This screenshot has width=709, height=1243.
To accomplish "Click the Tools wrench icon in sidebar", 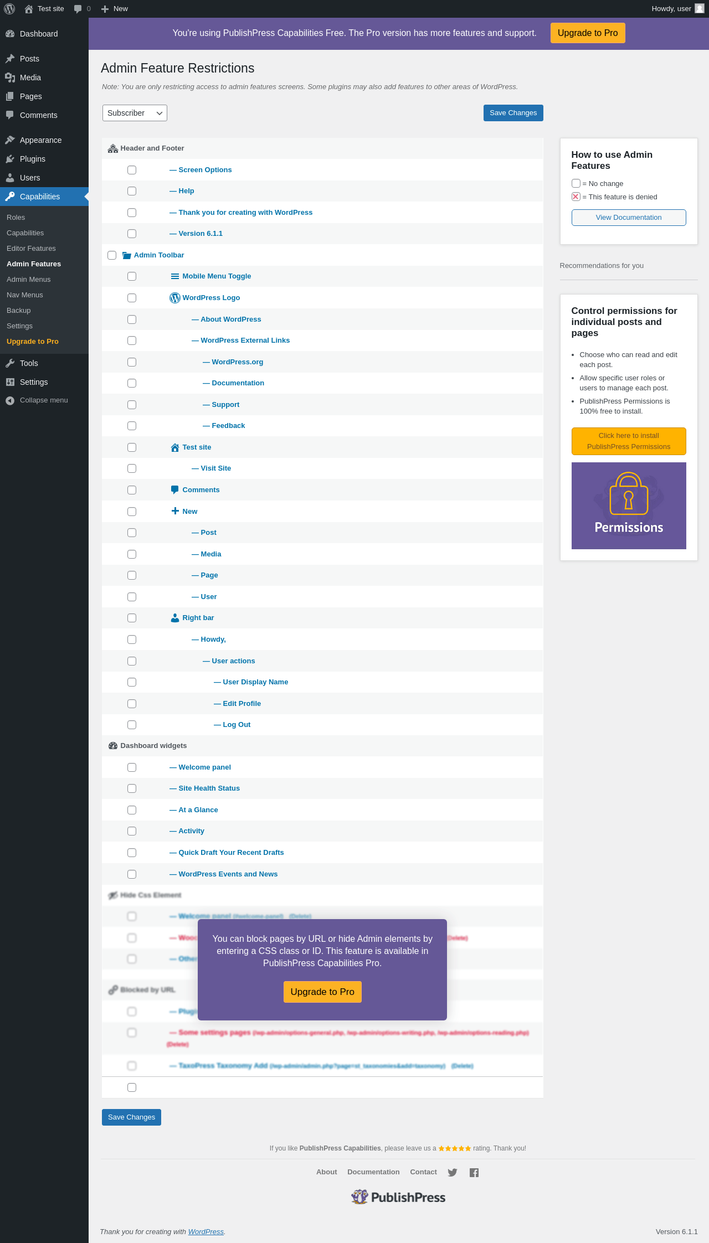I will (x=10, y=363).
